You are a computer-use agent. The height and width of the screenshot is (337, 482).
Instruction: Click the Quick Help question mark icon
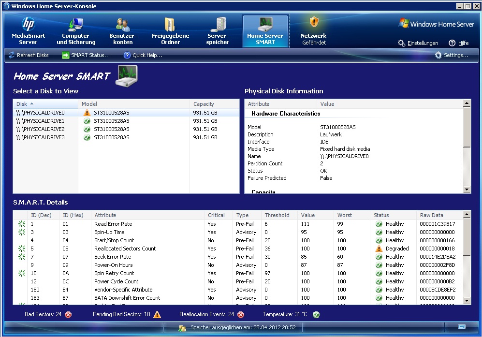pyautogui.click(x=127, y=55)
